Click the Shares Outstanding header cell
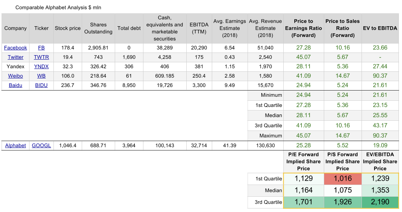The width and height of the screenshot is (402, 212). pos(98,28)
